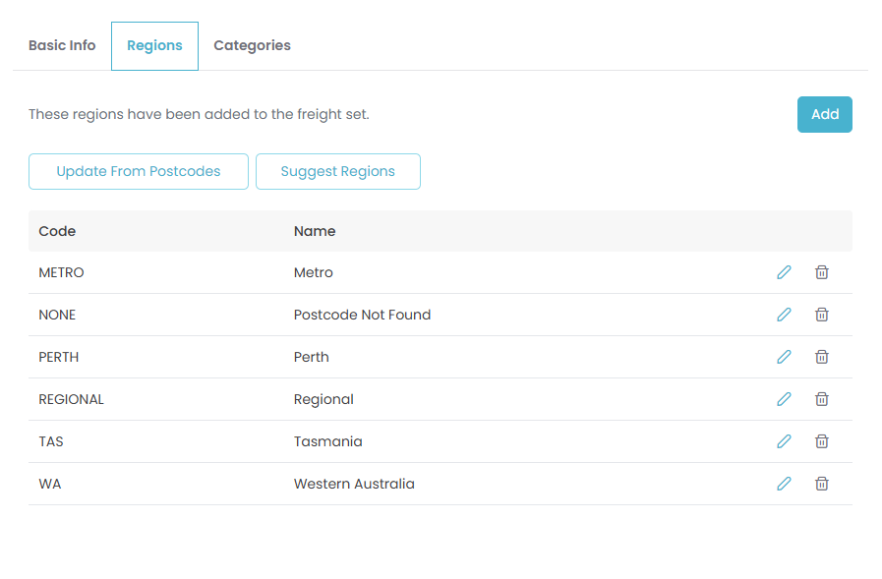Screen dimensions: 882x579
Task: Remove the PERTH region via trash icon
Action: click(822, 357)
